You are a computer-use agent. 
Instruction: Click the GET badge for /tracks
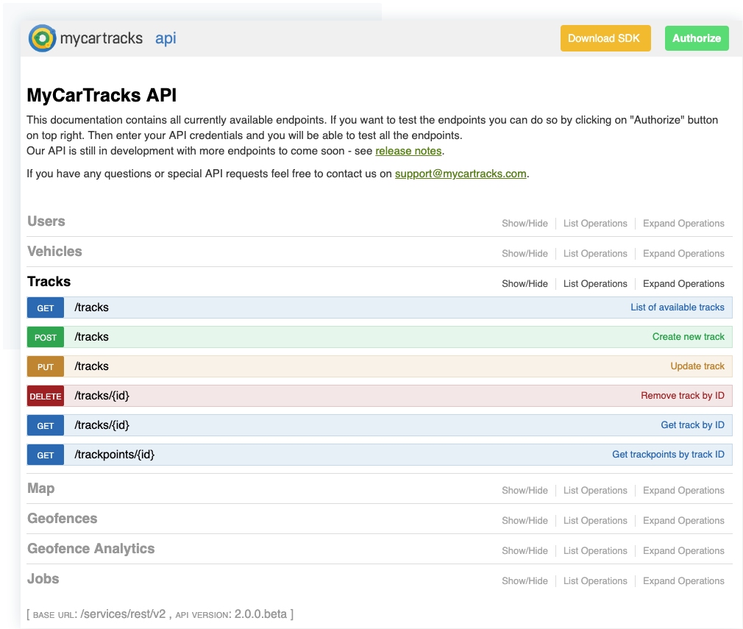click(x=46, y=308)
